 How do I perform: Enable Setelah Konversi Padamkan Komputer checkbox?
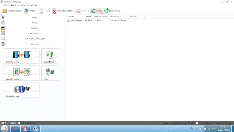point(197,123)
